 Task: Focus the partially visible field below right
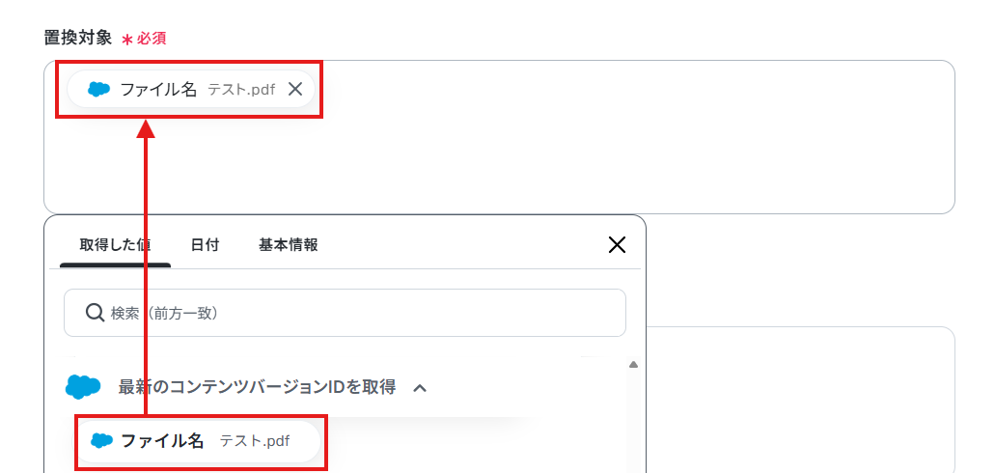tap(801, 400)
